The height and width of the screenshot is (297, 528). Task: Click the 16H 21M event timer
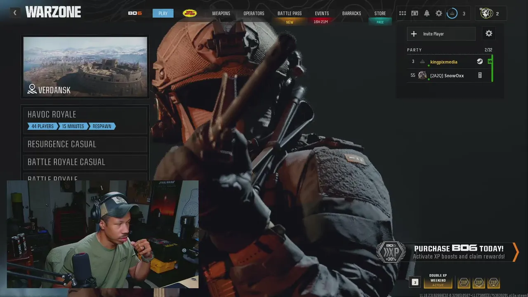tap(321, 21)
